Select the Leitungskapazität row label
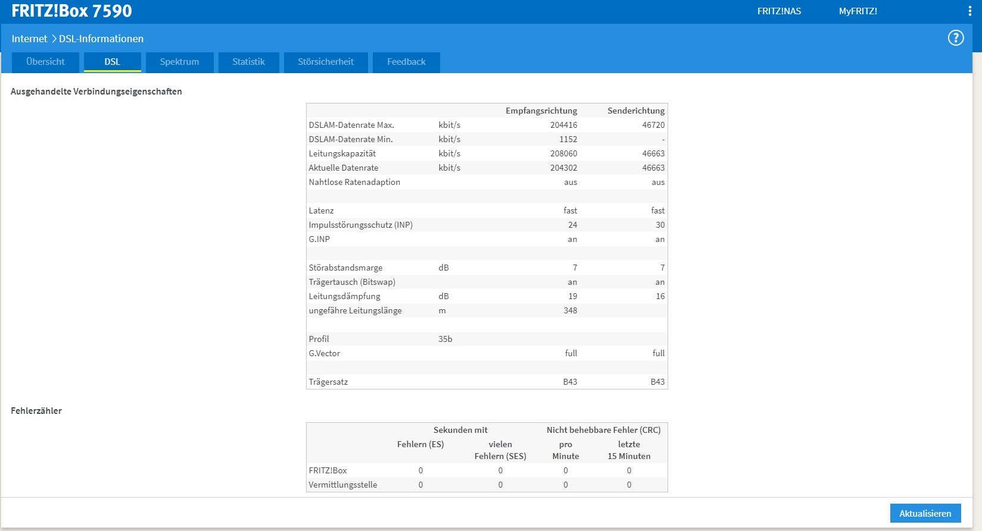Image resolution: width=982 pixels, height=531 pixels. pyautogui.click(x=342, y=153)
